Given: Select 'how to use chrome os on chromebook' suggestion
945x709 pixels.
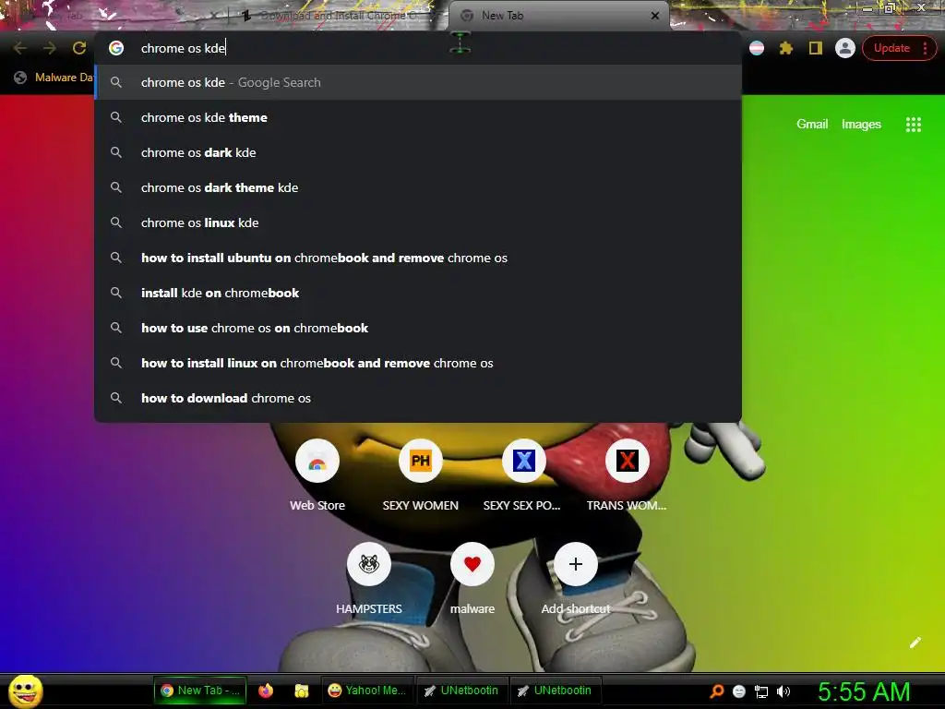Looking at the screenshot, I should (418, 328).
